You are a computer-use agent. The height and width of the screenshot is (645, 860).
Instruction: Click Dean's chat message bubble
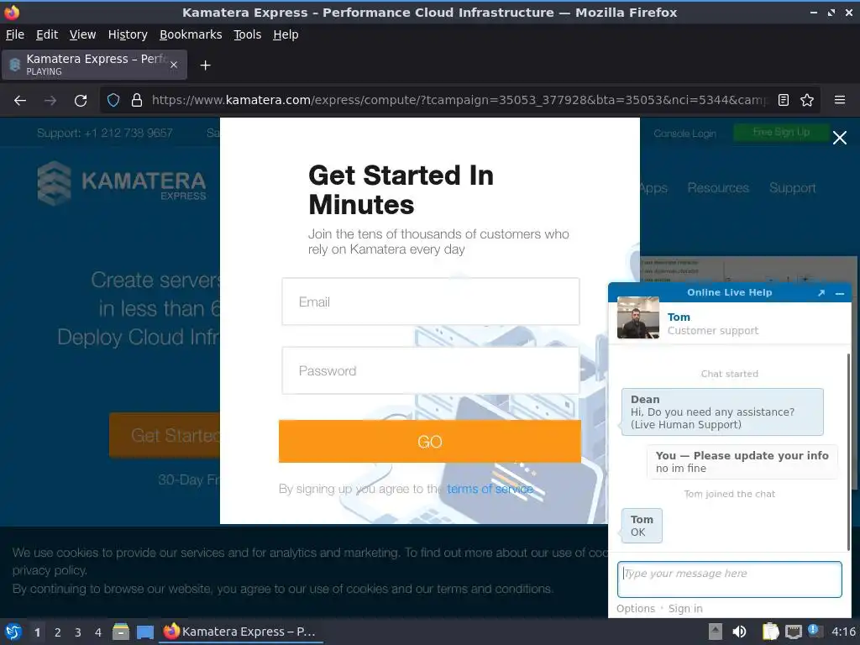[722, 412]
